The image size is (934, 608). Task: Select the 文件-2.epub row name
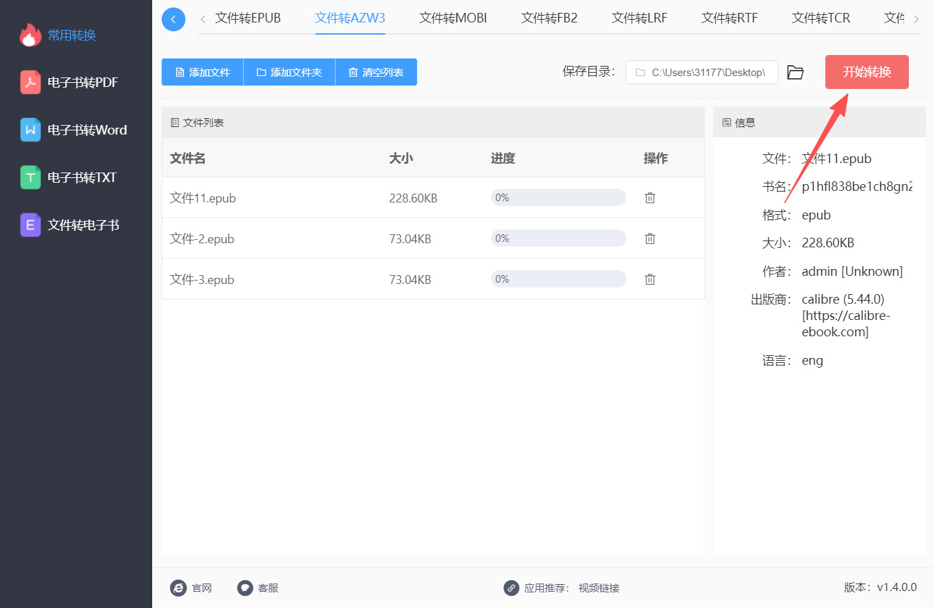[x=202, y=239]
